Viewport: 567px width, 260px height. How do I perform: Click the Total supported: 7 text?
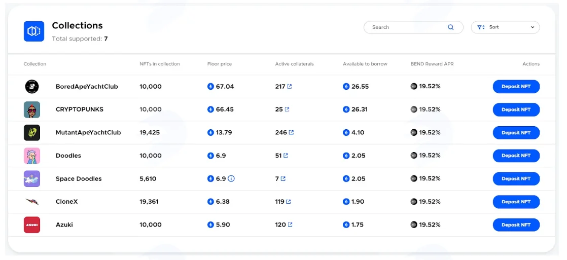tap(80, 39)
